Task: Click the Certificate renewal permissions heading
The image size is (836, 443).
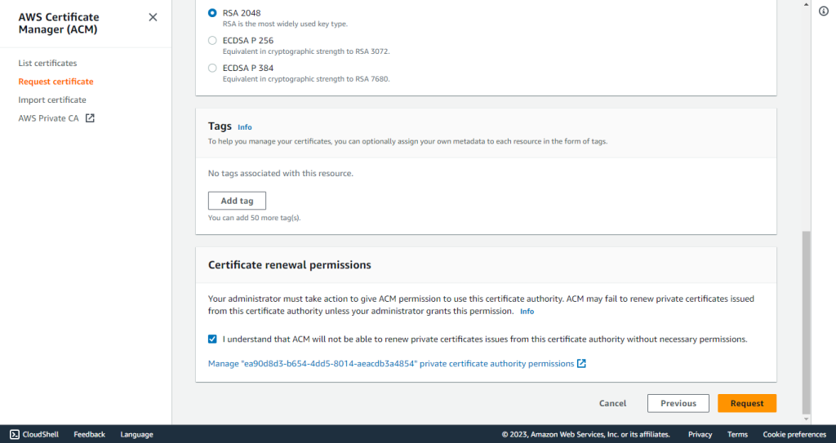Action: point(290,265)
